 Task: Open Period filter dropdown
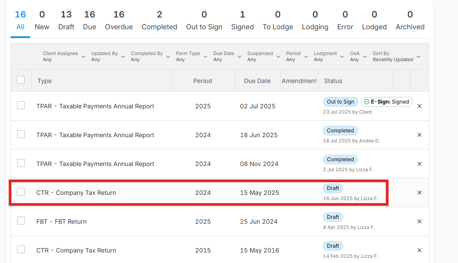297,56
